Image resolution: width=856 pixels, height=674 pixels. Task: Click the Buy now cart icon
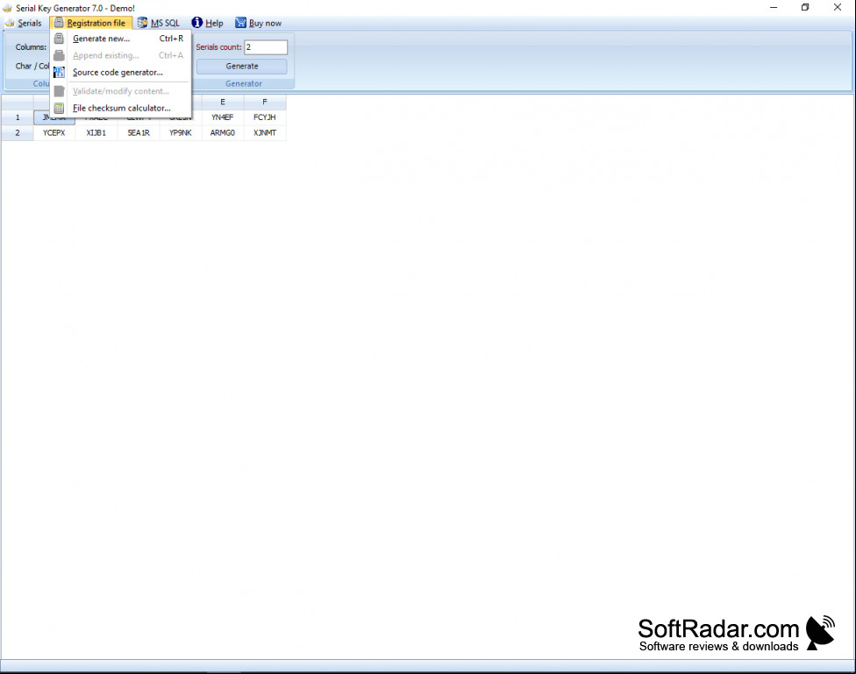coord(240,23)
